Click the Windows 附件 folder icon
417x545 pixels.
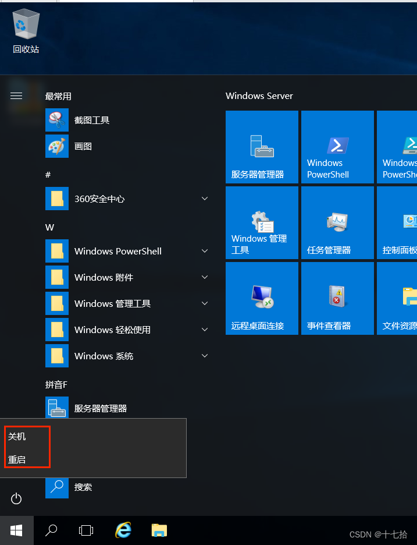57,277
